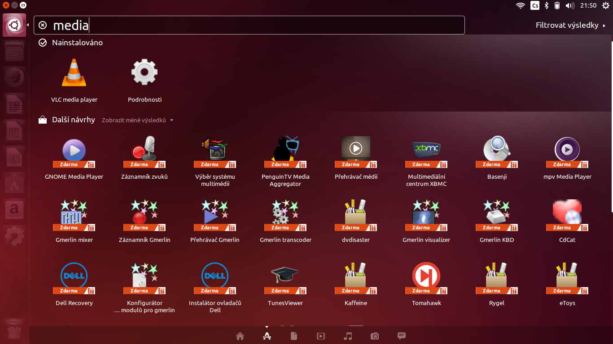Select the TunesViewer app
This screenshot has height=344, width=613.
pos(285,284)
